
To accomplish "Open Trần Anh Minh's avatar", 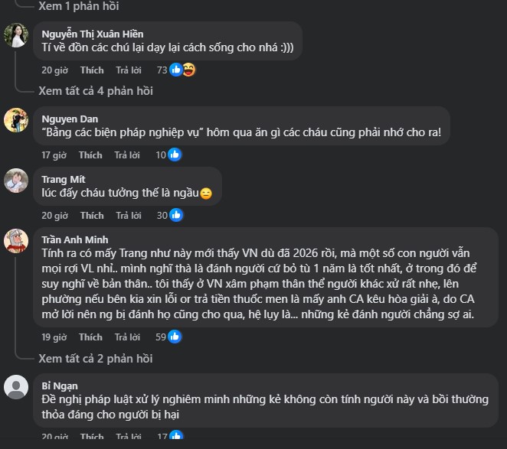I will [16, 241].
